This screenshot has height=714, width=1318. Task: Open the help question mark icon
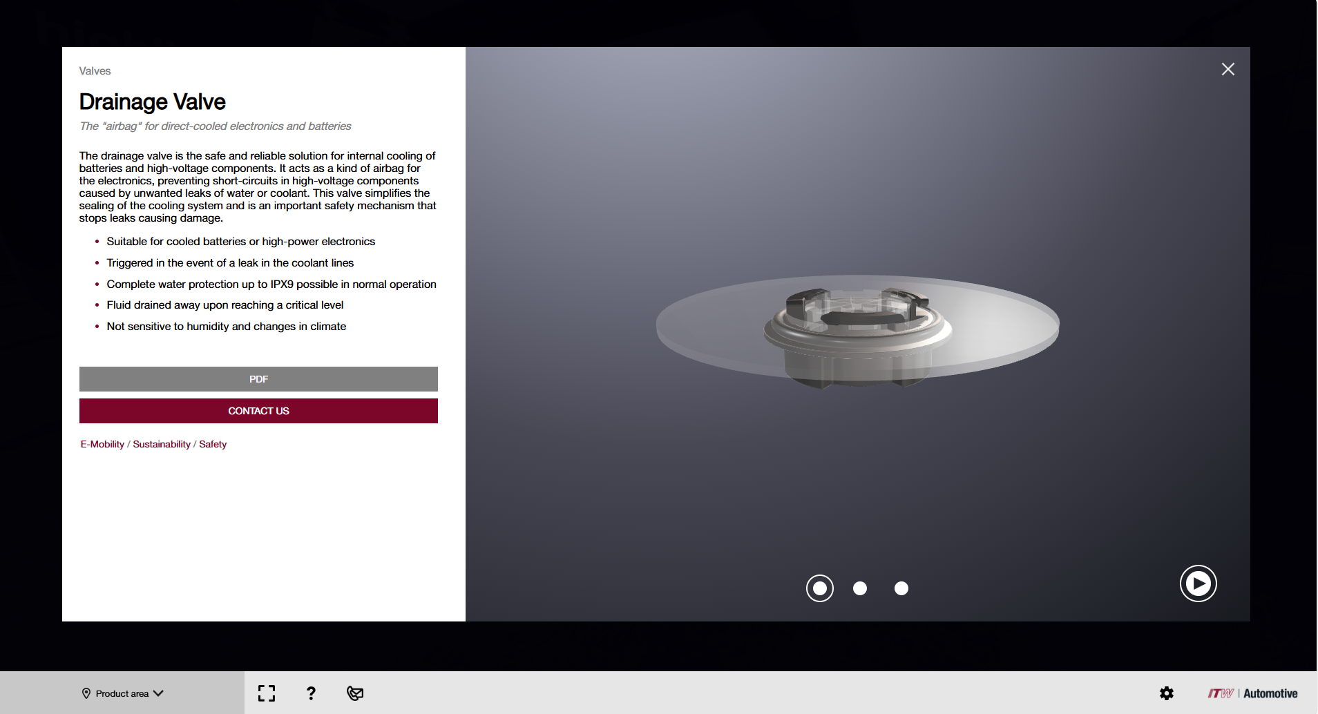(311, 693)
